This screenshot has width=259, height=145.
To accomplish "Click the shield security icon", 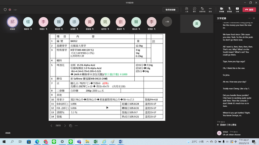I will click(x=5, y=10).
